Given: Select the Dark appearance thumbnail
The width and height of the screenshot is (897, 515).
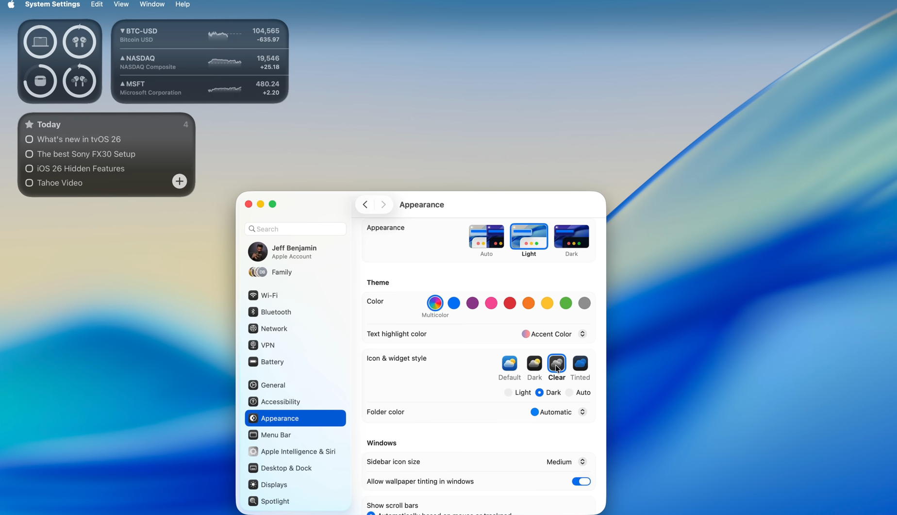Looking at the screenshot, I should click(x=571, y=236).
